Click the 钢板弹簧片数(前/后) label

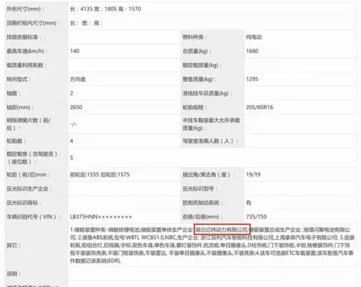pos(28,124)
